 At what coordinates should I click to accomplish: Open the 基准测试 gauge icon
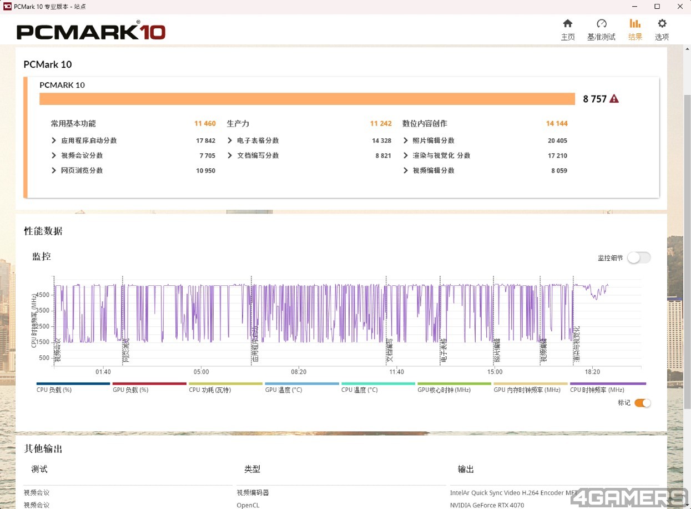pyautogui.click(x=601, y=23)
